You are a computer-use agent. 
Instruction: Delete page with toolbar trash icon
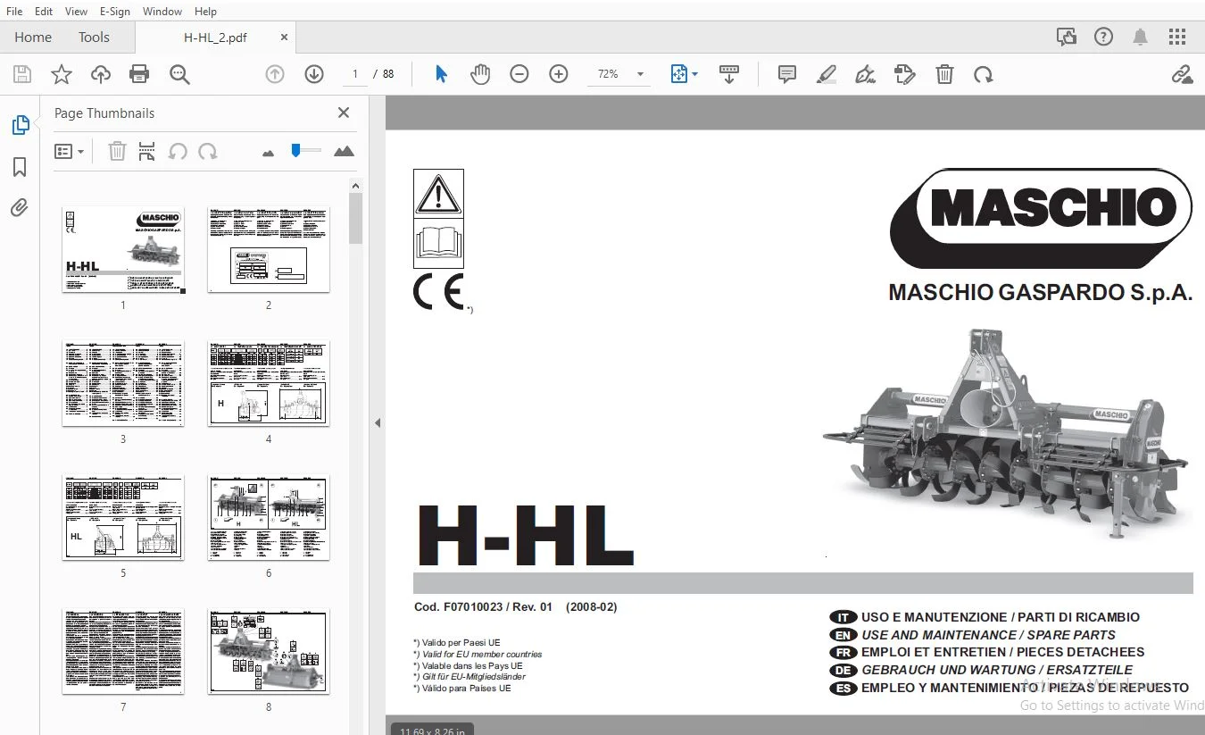coord(944,74)
